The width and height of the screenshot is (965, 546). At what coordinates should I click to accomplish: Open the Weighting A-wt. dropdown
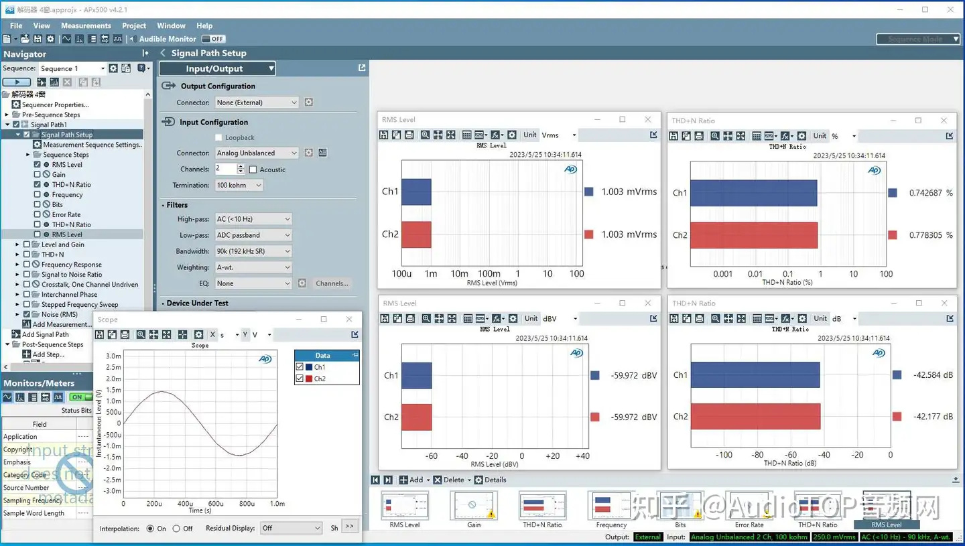[x=253, y=267]
